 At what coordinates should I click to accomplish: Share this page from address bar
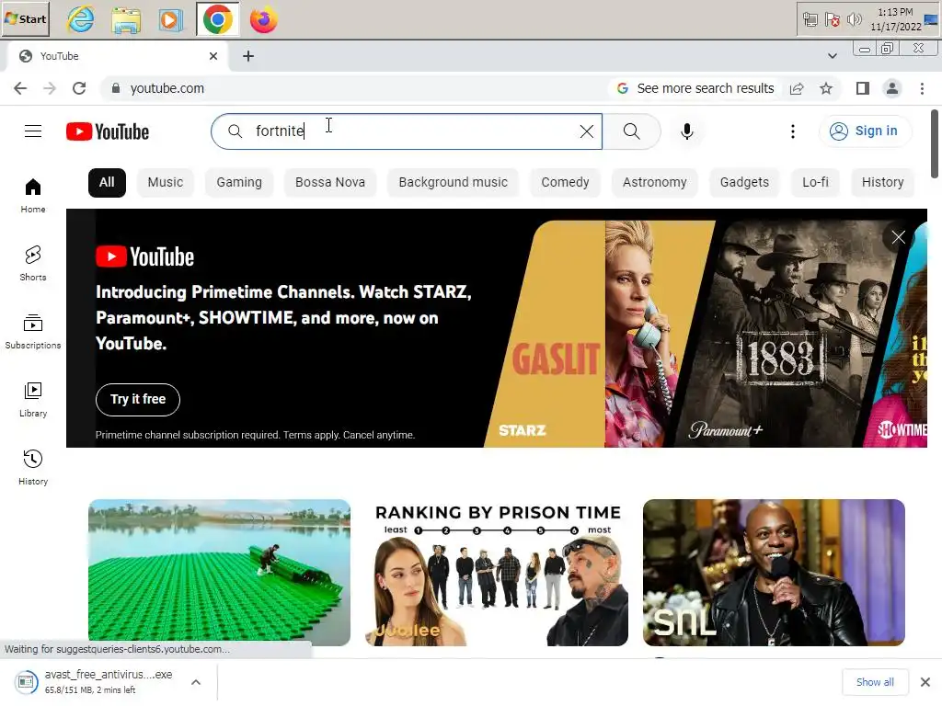[797, 88]
